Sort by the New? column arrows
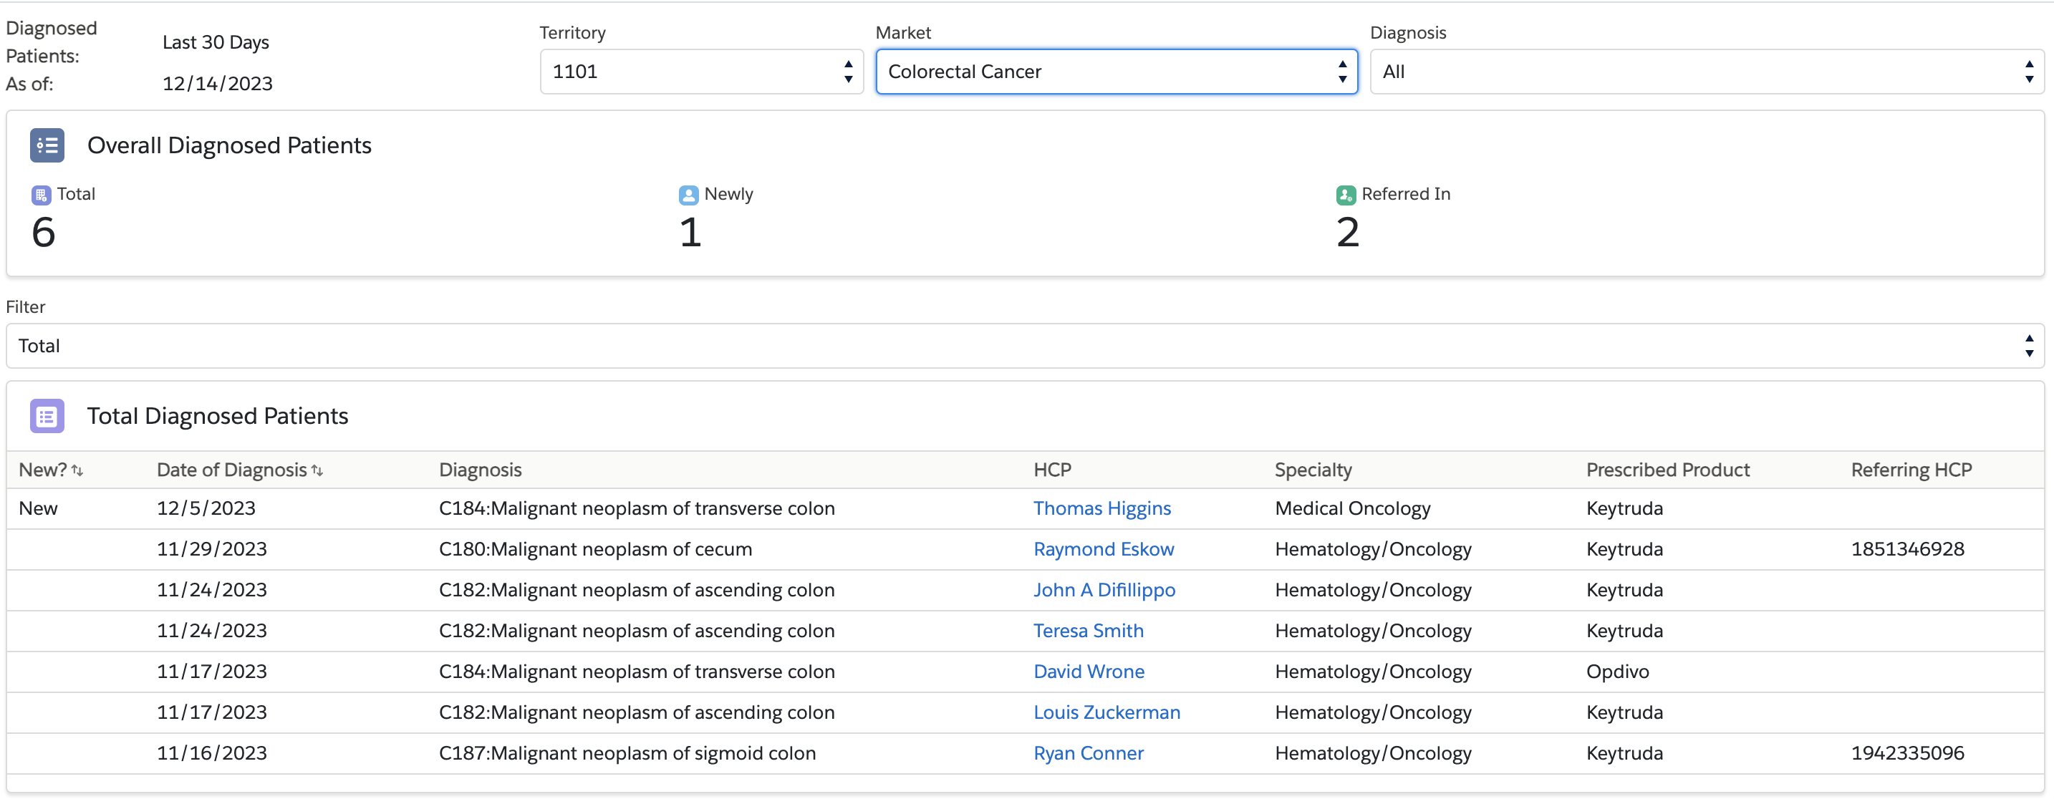 point(77,470)
